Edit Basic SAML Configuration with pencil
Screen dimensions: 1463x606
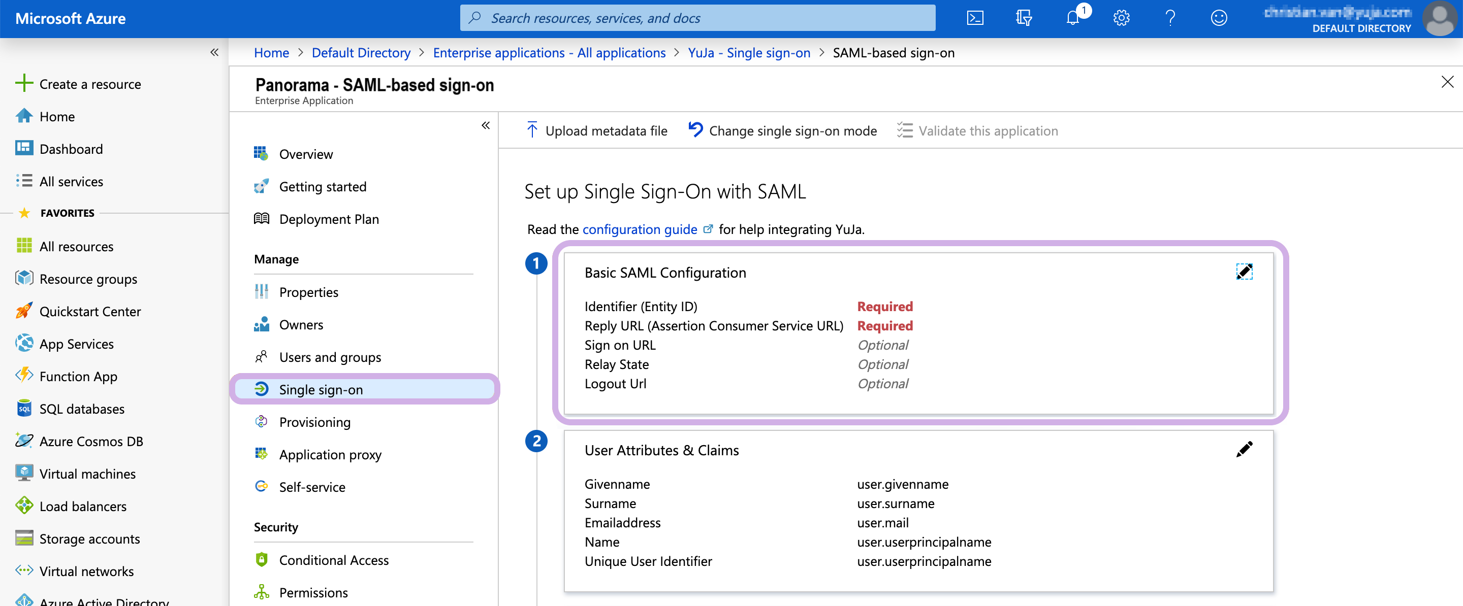[1244, 272]
